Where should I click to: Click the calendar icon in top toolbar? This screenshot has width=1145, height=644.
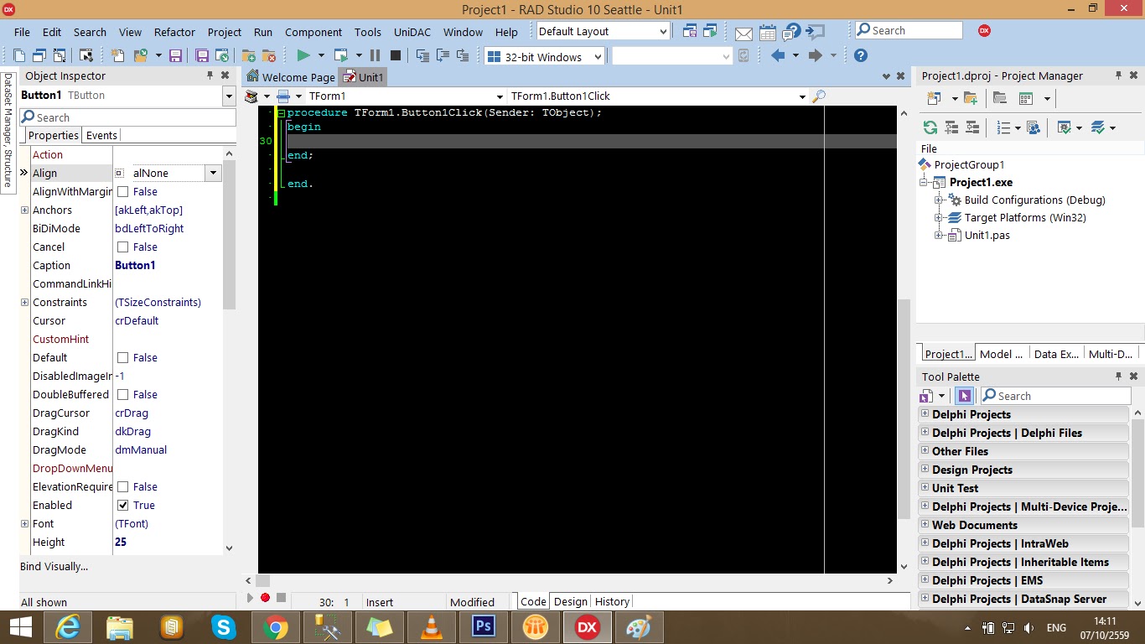[x=767, y=33]
